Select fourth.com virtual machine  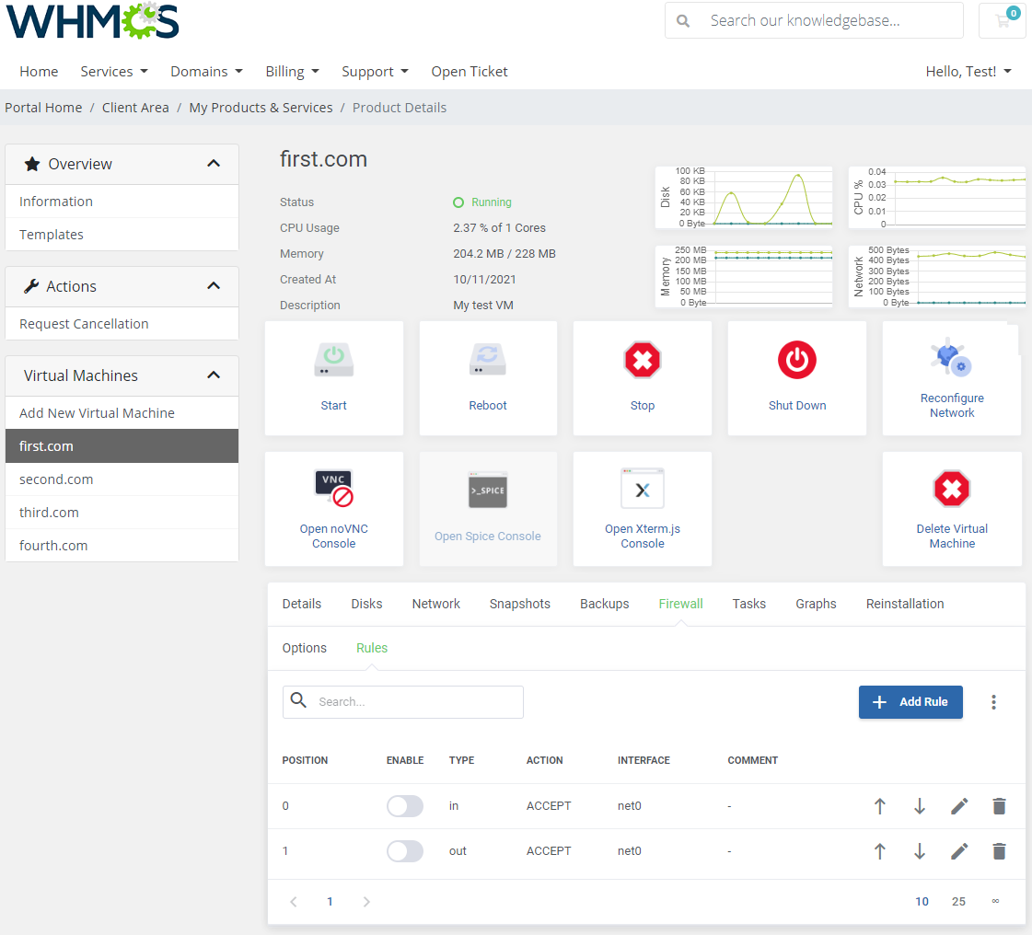(x=122, y=546)
